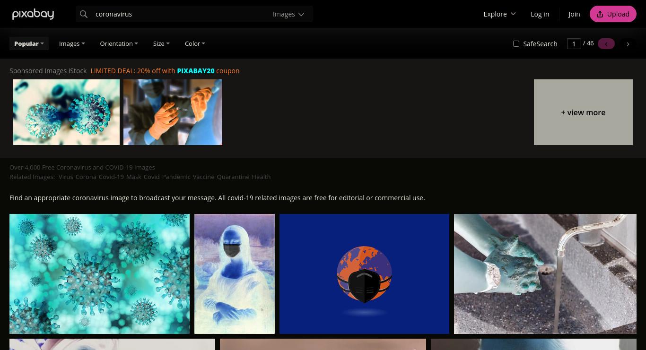Click 'Over 4,000 Free Coronavirus and COVID-19 Images' text
Viewport: 646px width, 350px height.
[82, 167]
